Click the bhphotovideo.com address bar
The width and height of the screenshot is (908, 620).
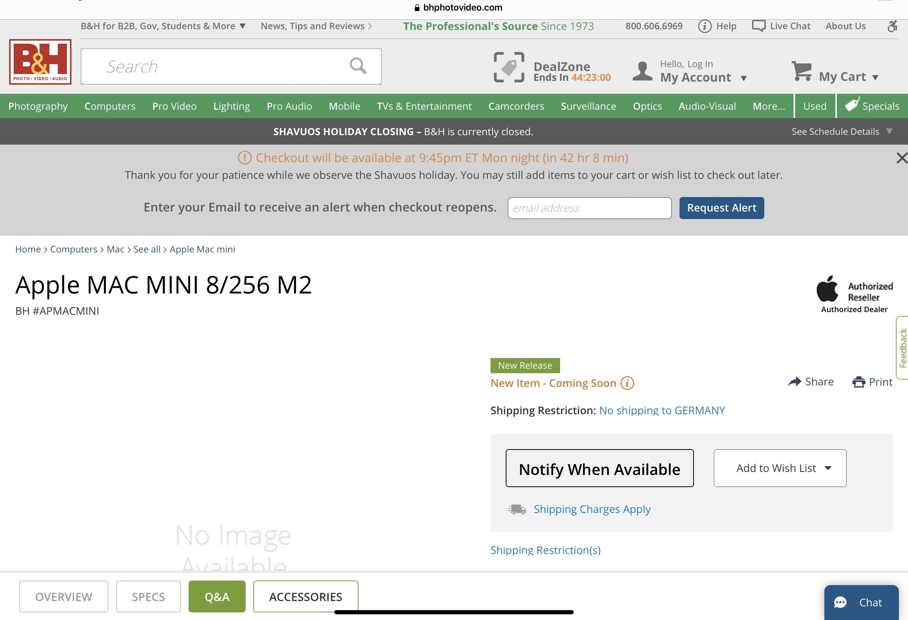[x=458, y=8]
